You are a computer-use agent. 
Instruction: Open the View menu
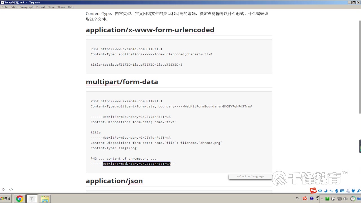click(x=51, y=7)
